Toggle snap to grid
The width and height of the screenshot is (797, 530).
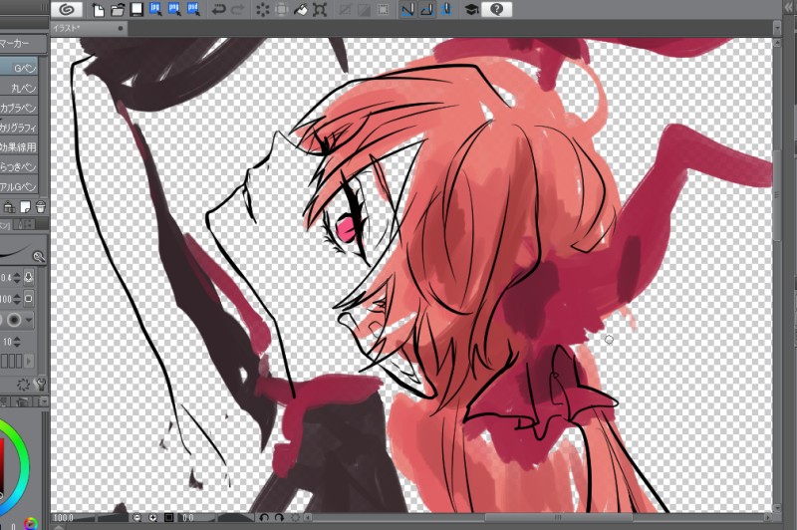pos(446,10)
